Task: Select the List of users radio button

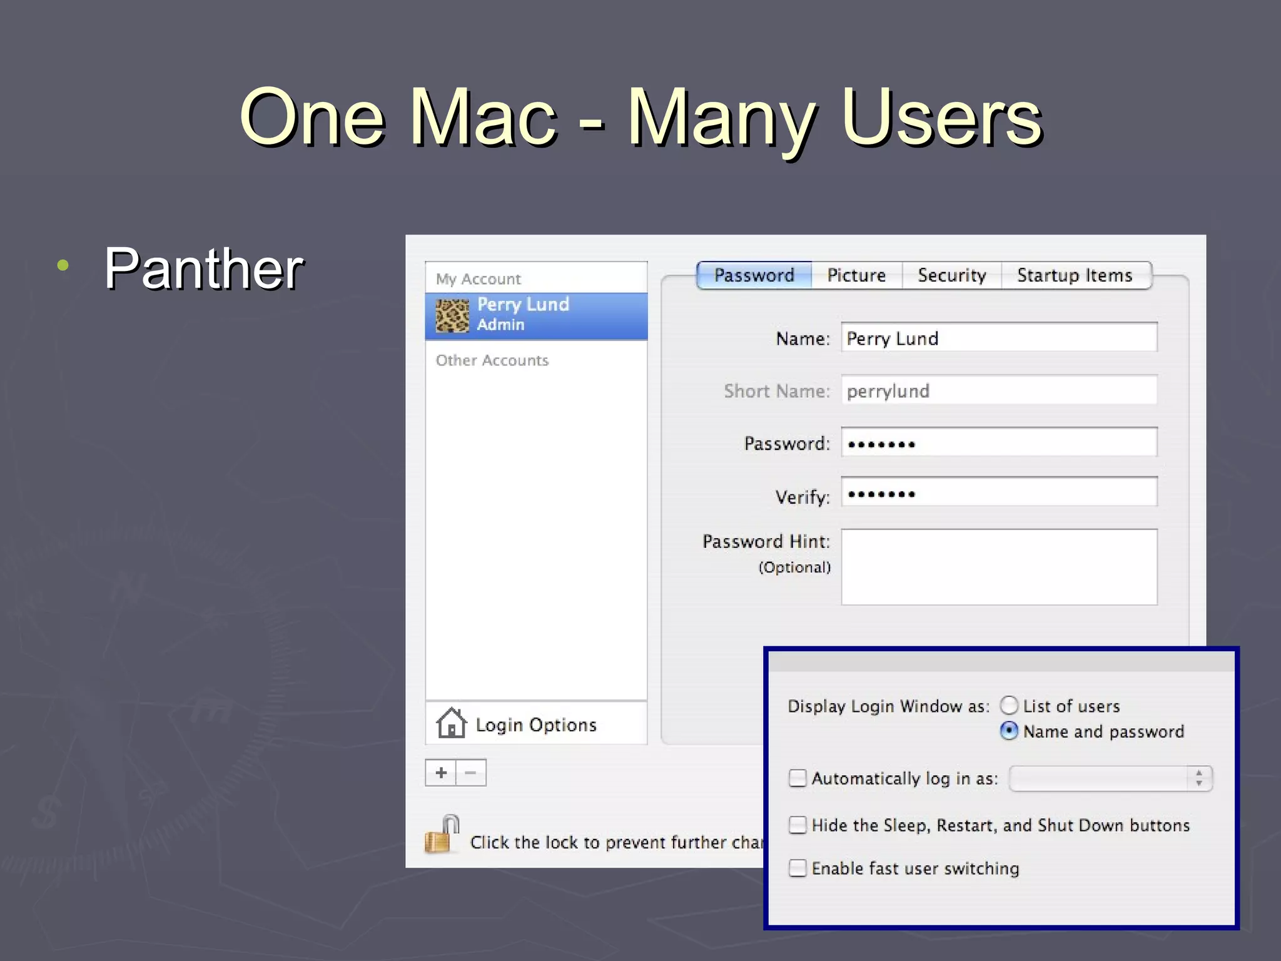Action: 1009,705
